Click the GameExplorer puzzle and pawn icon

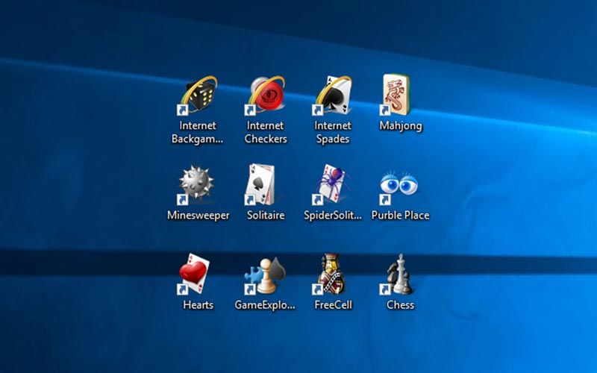tap(266, 276)
